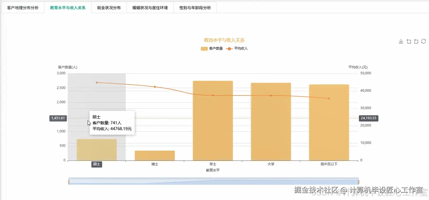Click the tooltip showing 硕士 statistics
429x200 pixels.
(112, 123)
